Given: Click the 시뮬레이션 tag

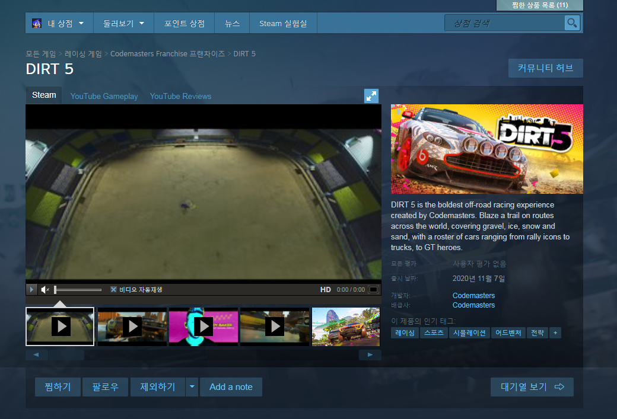Looking at the screenshot, I should (469, 332).
